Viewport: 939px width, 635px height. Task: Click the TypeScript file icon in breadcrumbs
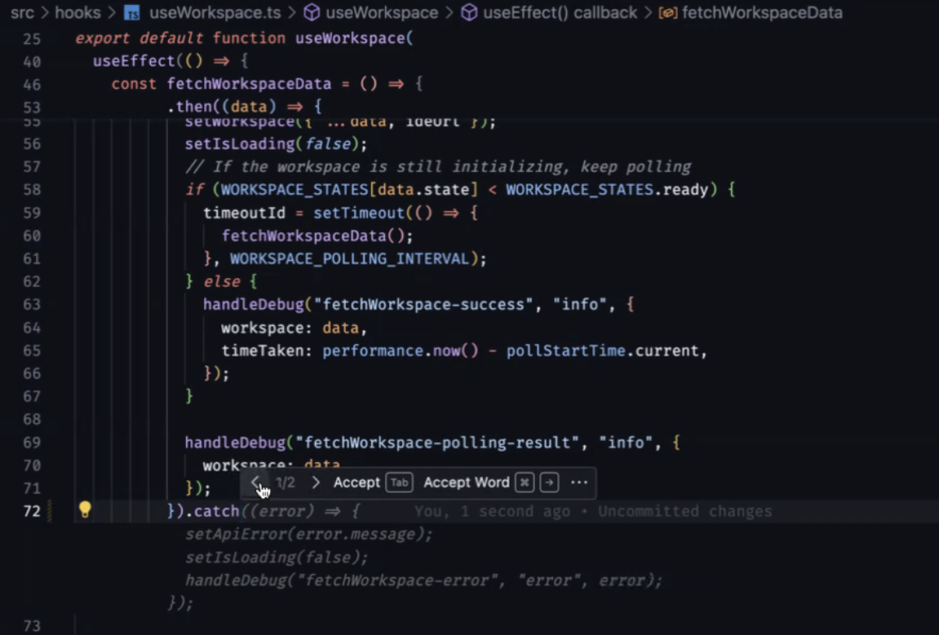click(x=132, y=13)
